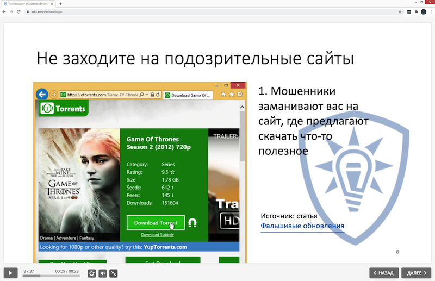
Task: Click the trailer HD thumbnail in slide
Action: pos(223,185)
